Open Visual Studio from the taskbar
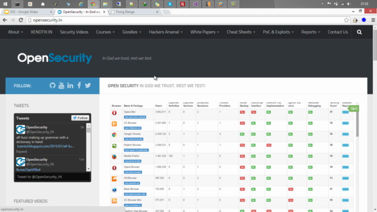377x212 pixels. pyautogui.click(x=195, y=4)
